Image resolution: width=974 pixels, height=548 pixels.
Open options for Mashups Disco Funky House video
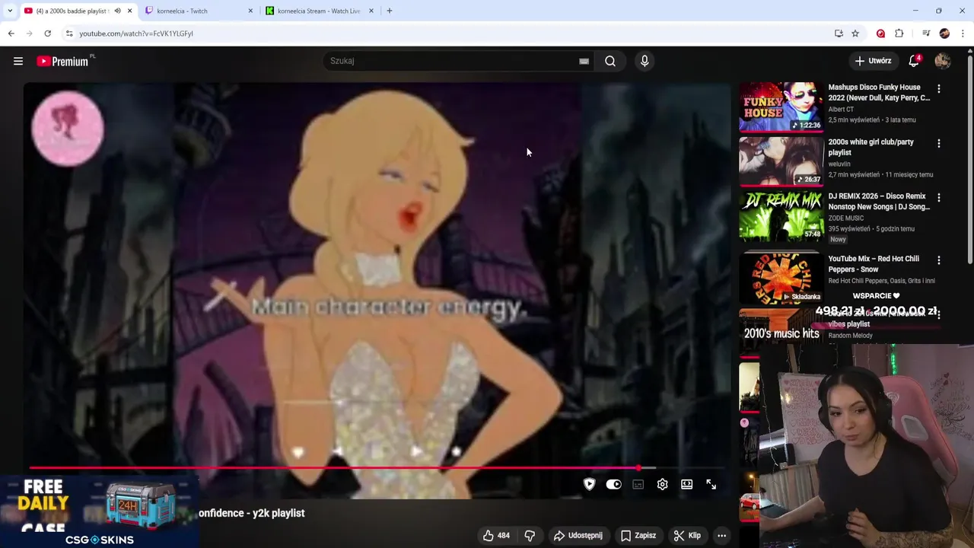(x=938, y=89)
